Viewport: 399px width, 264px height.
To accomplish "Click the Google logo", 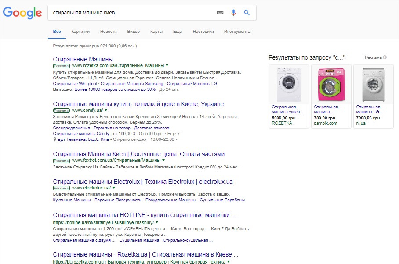I will (x=22, y=13).
